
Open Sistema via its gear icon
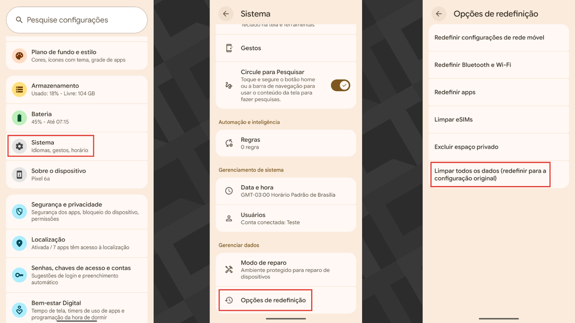click(x=19, y=146)
